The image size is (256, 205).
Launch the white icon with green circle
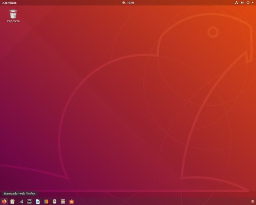[x=55, y=202]
